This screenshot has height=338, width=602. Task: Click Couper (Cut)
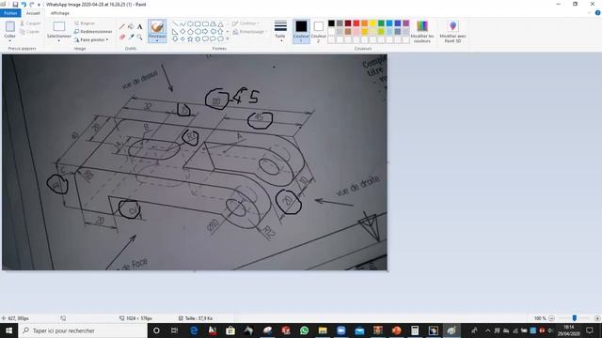click(x=30, y=23)
